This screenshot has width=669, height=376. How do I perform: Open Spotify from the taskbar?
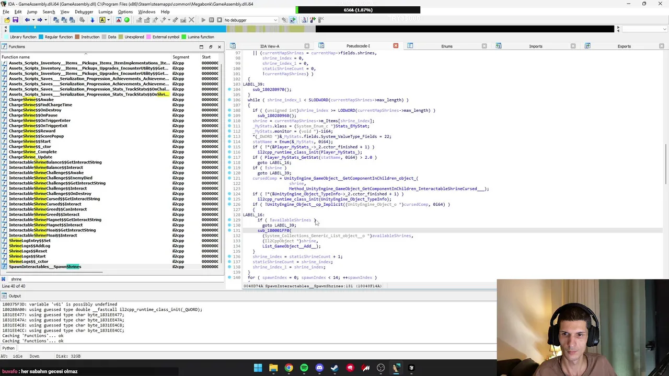tap(304, 368)
